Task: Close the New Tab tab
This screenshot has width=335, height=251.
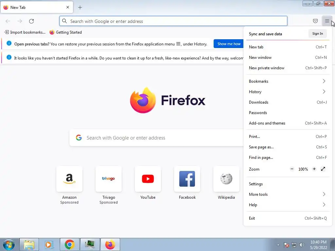Action: pyautogui.click(x=68, y=7)
